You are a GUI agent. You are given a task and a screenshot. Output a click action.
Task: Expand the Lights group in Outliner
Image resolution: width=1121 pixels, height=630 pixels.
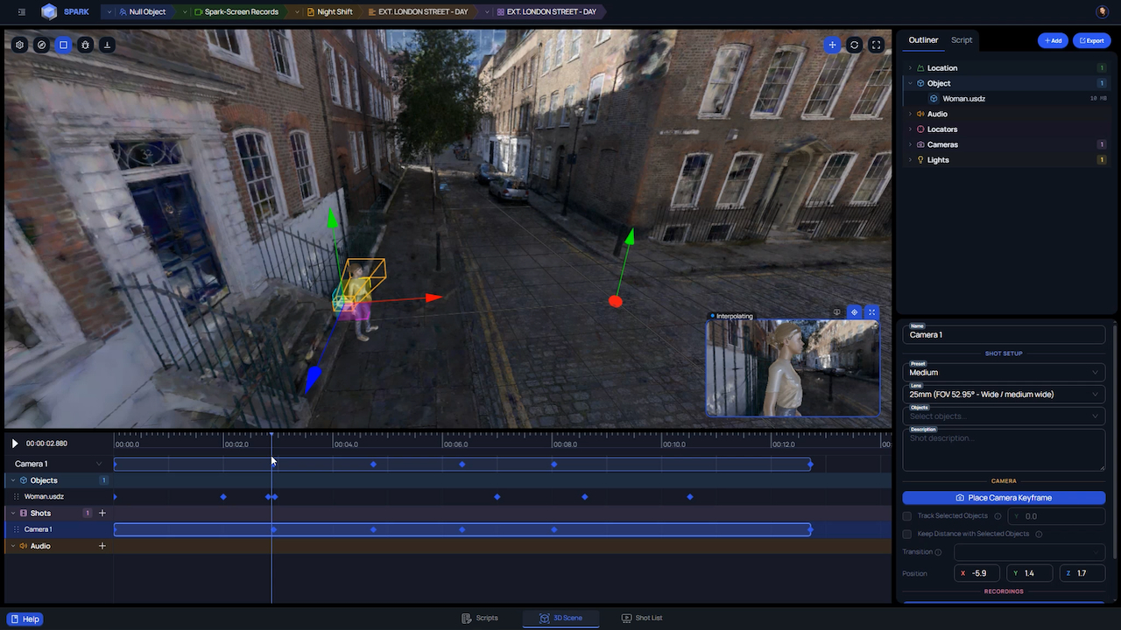point(910,160)
